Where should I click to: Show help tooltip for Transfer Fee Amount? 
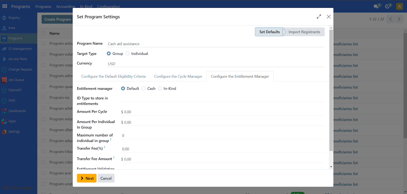pyautogui.click(x=114, y=157)
